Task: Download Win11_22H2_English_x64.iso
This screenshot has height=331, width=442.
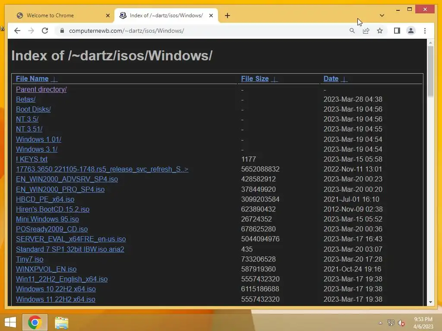Action: [x=62, y=279]
